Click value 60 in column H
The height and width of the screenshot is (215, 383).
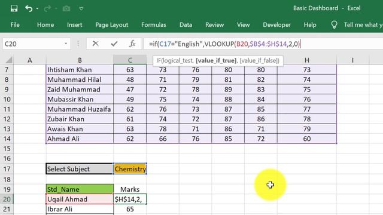(x=307, y=139)
